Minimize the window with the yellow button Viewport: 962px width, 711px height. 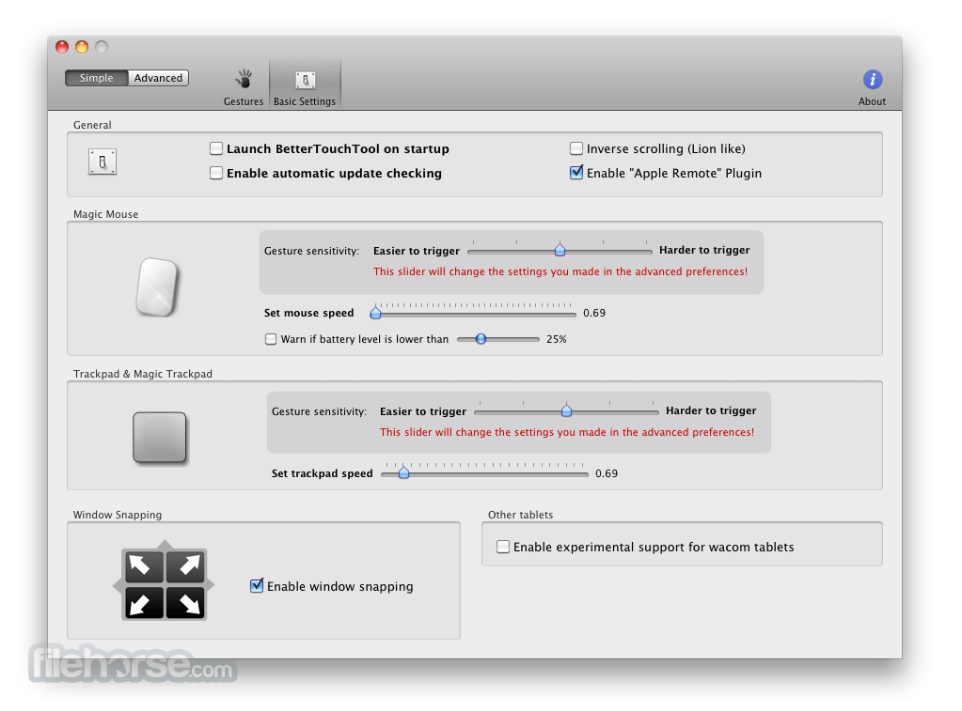(82, 47)
